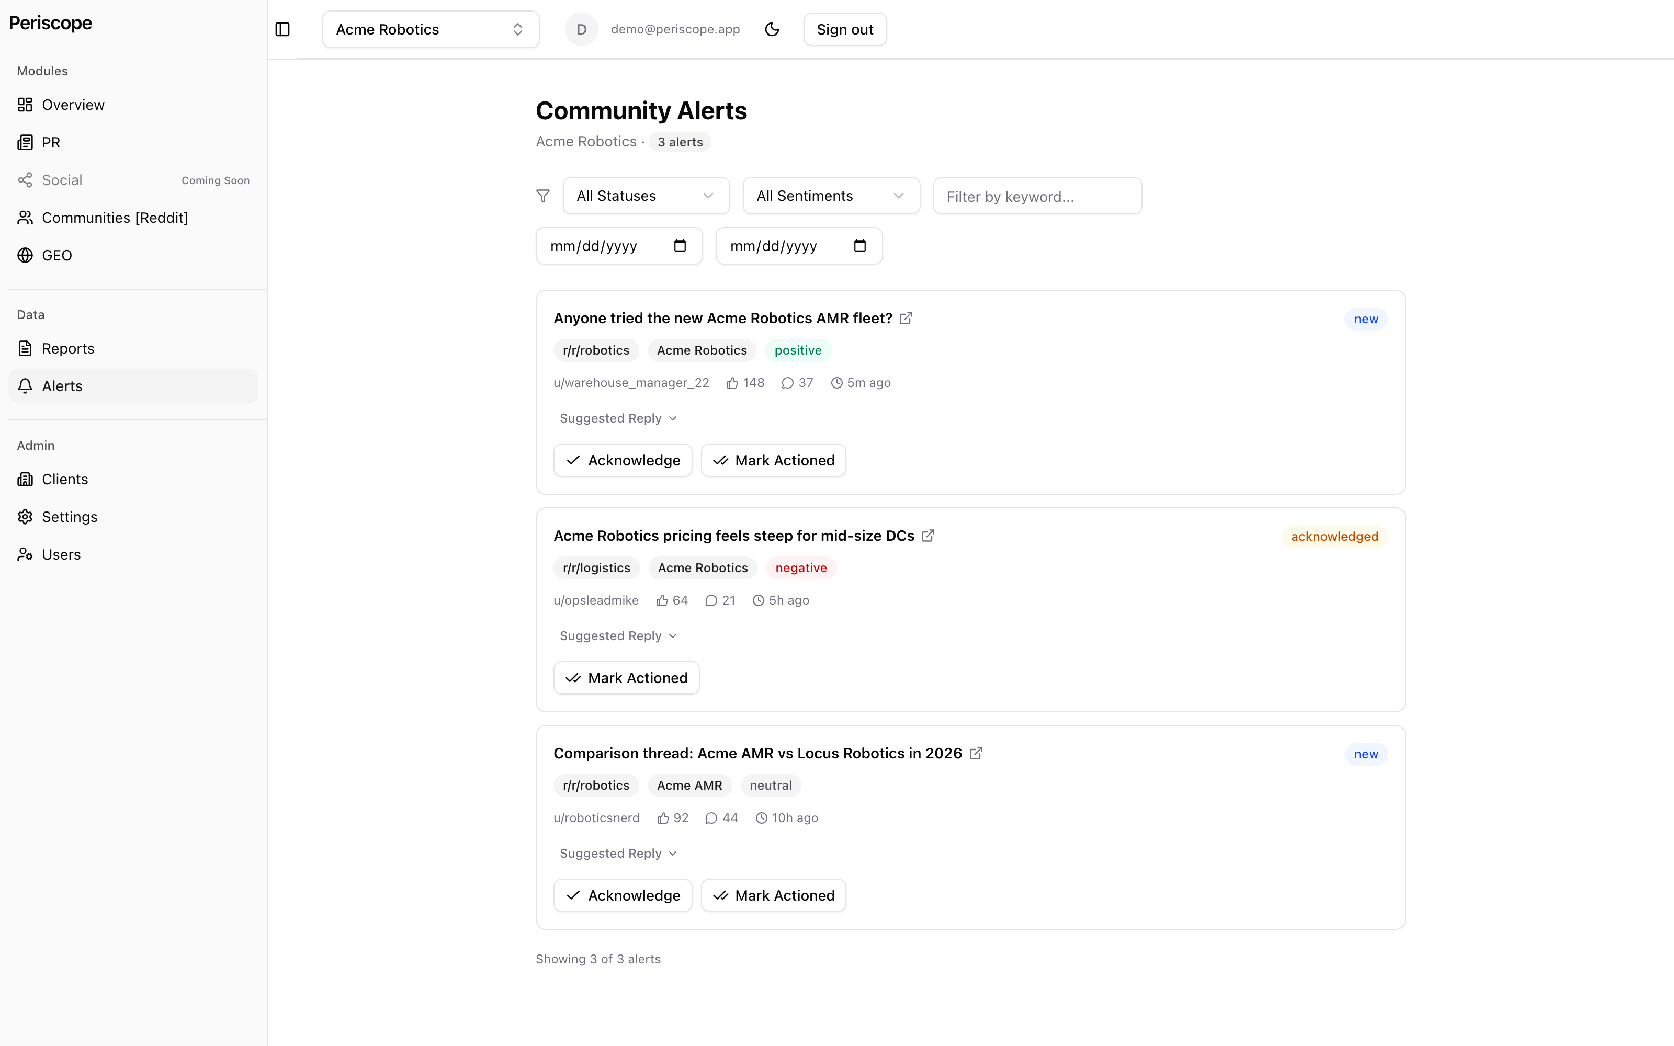This screenshot has width=1674, height=1046.
Task: Open the start date calendar picker icon
Action: 680,246
